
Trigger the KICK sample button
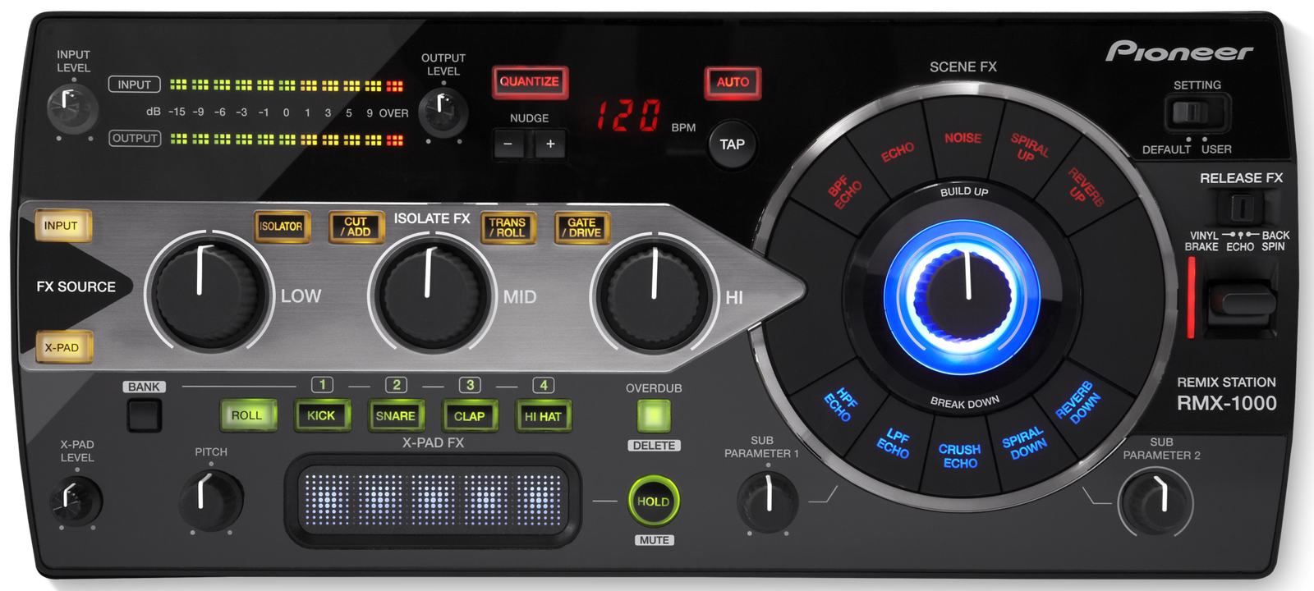pyautogui.click(x=322, y=416)
